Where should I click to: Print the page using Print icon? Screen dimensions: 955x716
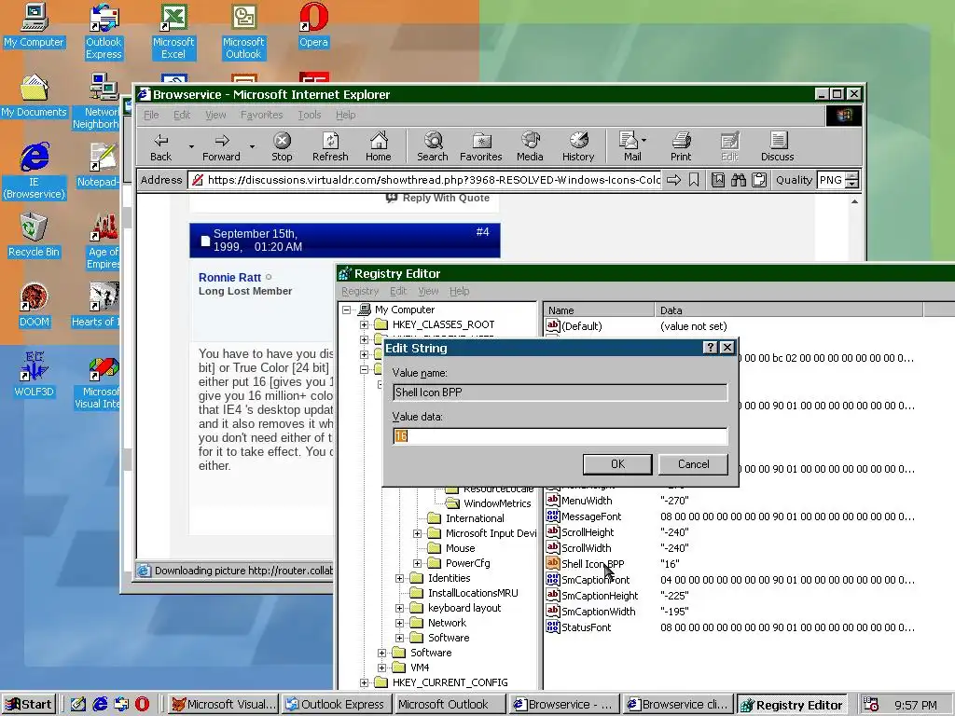click(x=680, y=147)
